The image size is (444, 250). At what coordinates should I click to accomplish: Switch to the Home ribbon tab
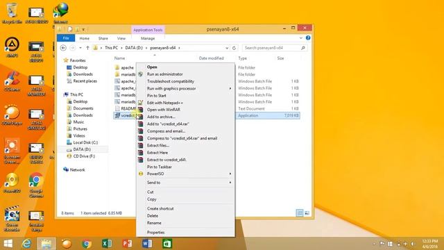click(x=85, y=38)
